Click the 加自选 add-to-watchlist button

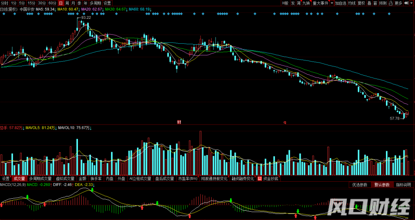tap(340, 3)
